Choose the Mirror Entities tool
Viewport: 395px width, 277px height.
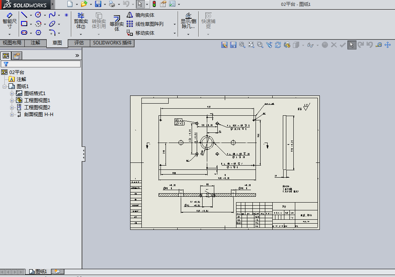click(141, 15)
